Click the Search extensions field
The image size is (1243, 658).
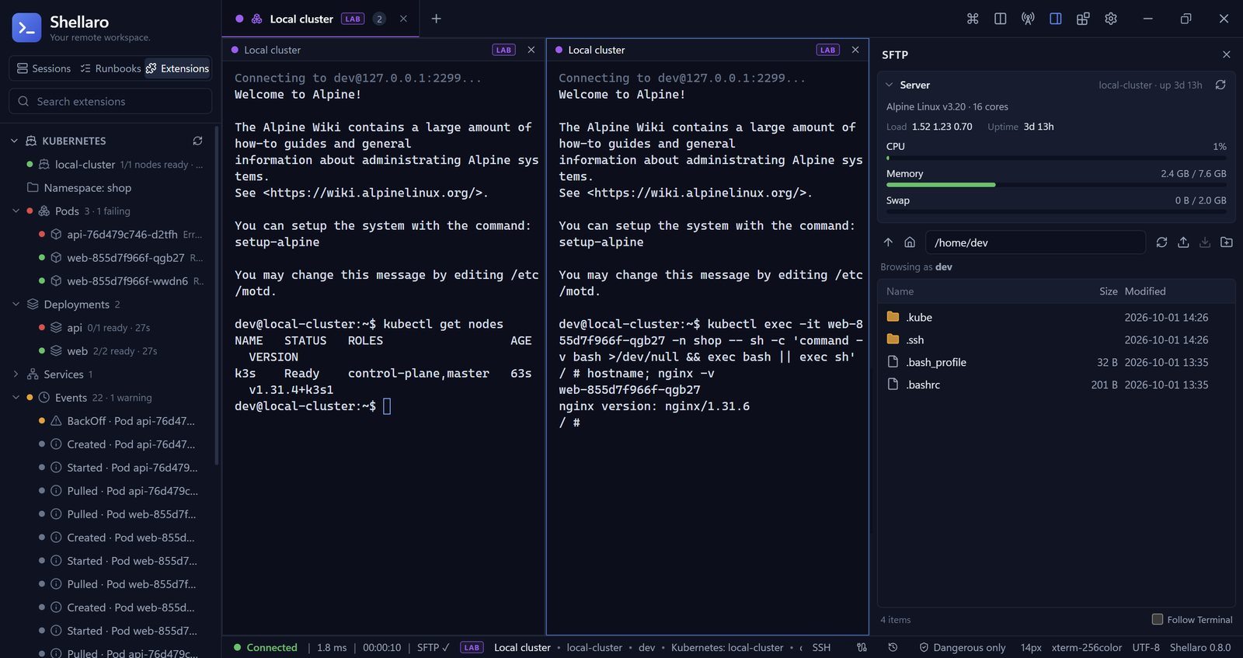tap(110, 101)
